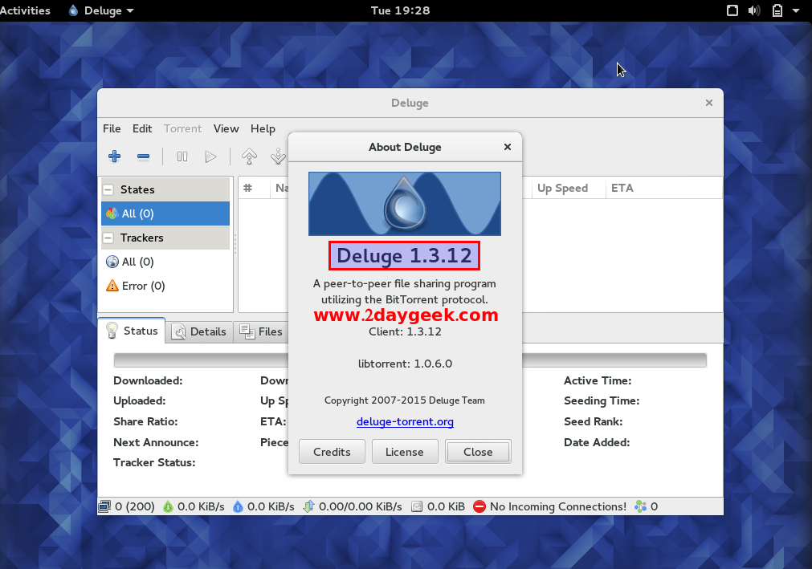Image resolution: width=812 pixels, height=569 pixels.
Task: Open the Tue 19:28 clock calendar
Action: tap(400, 10)
